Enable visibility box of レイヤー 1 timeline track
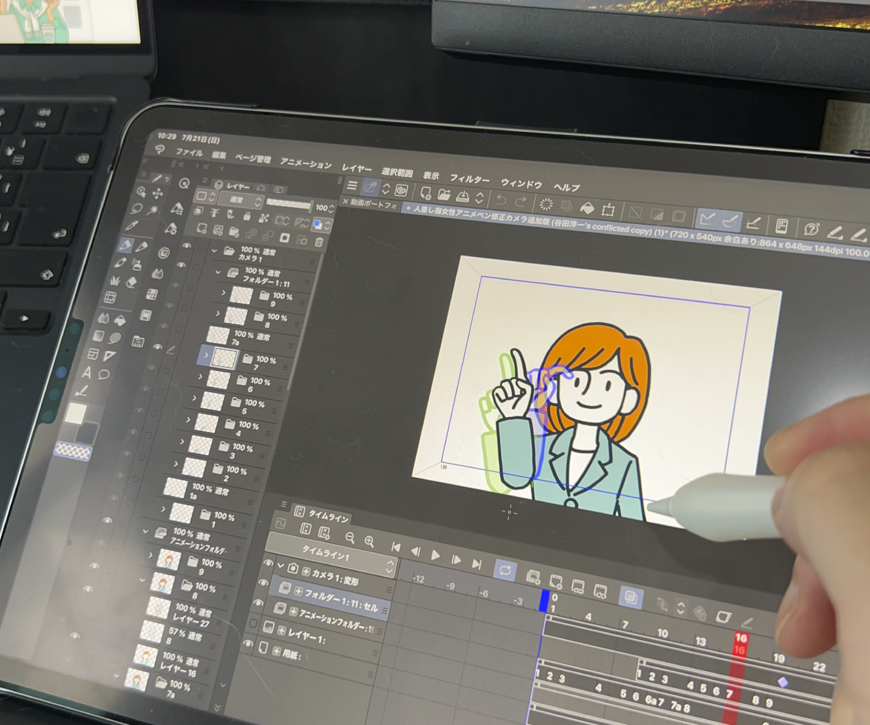 (252, 624)
